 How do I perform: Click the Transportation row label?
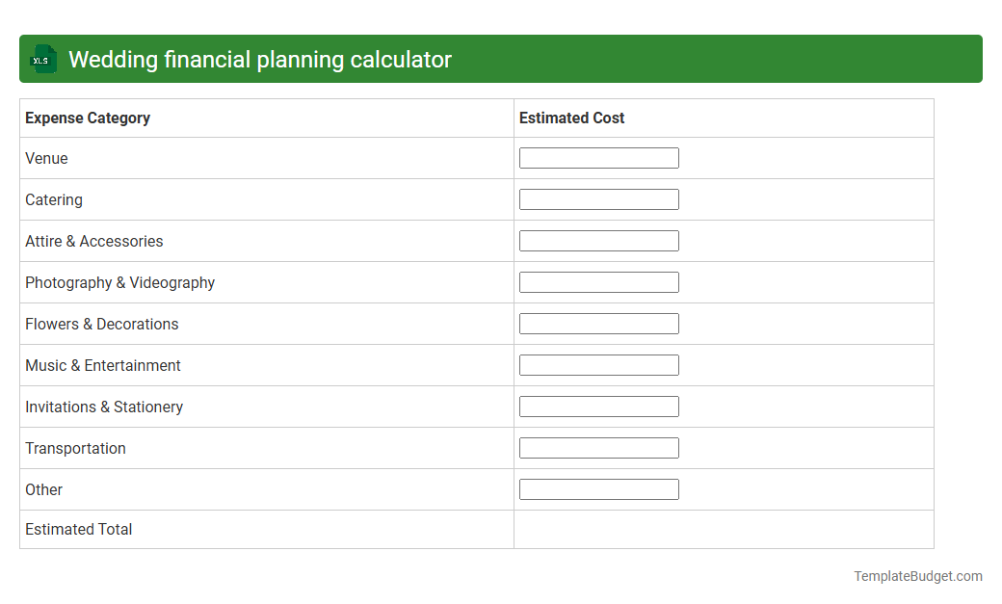click(75, 448)
